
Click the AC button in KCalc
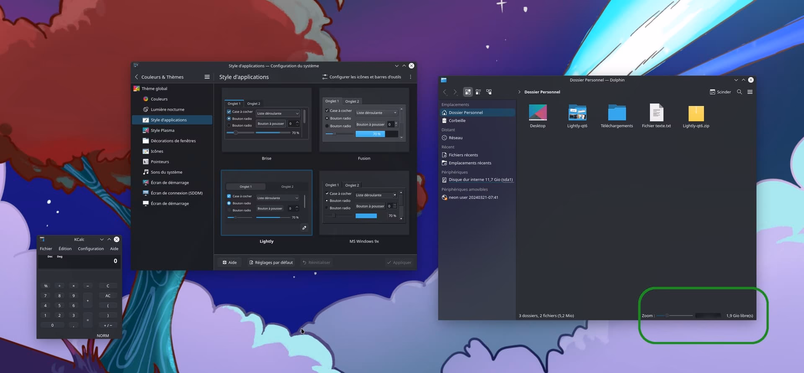click(108, 296)
